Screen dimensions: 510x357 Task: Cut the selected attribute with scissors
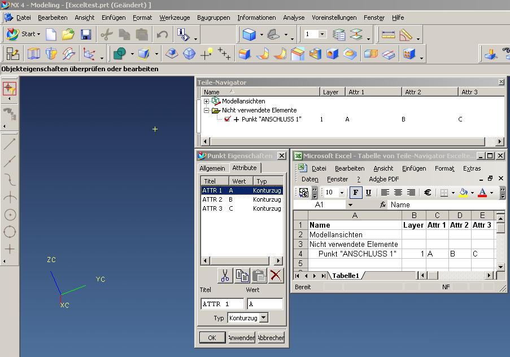225,275
